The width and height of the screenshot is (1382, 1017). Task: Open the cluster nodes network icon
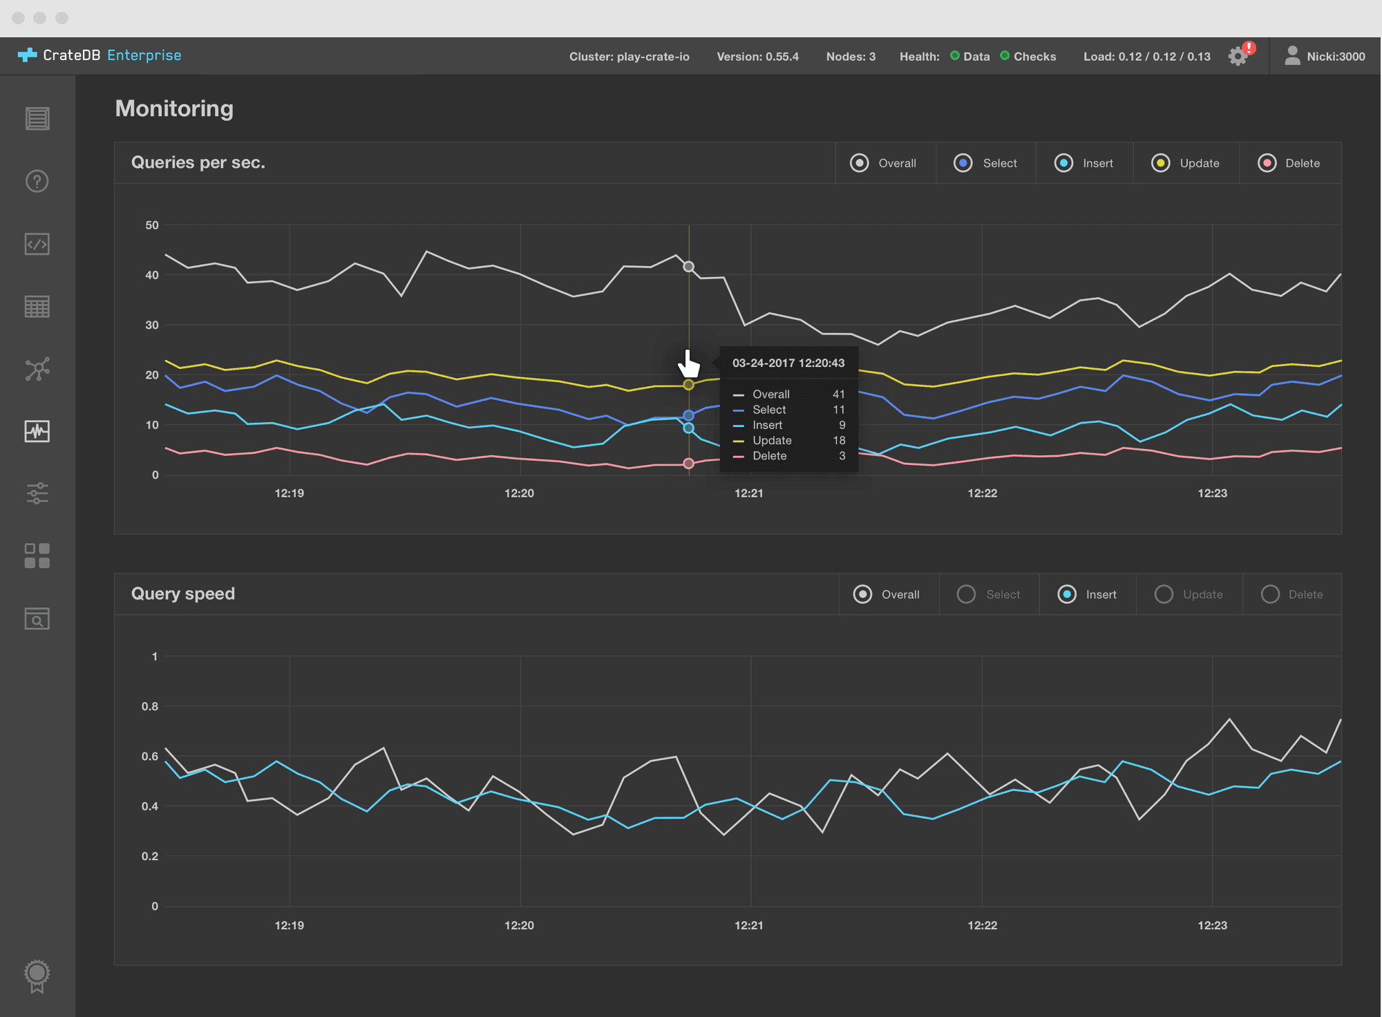click(37, 369)
